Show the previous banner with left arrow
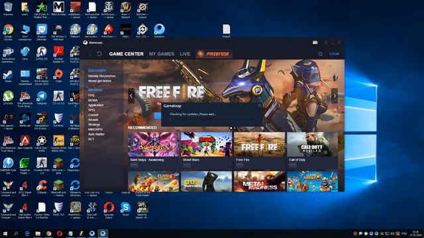 [x=131, y=96]
